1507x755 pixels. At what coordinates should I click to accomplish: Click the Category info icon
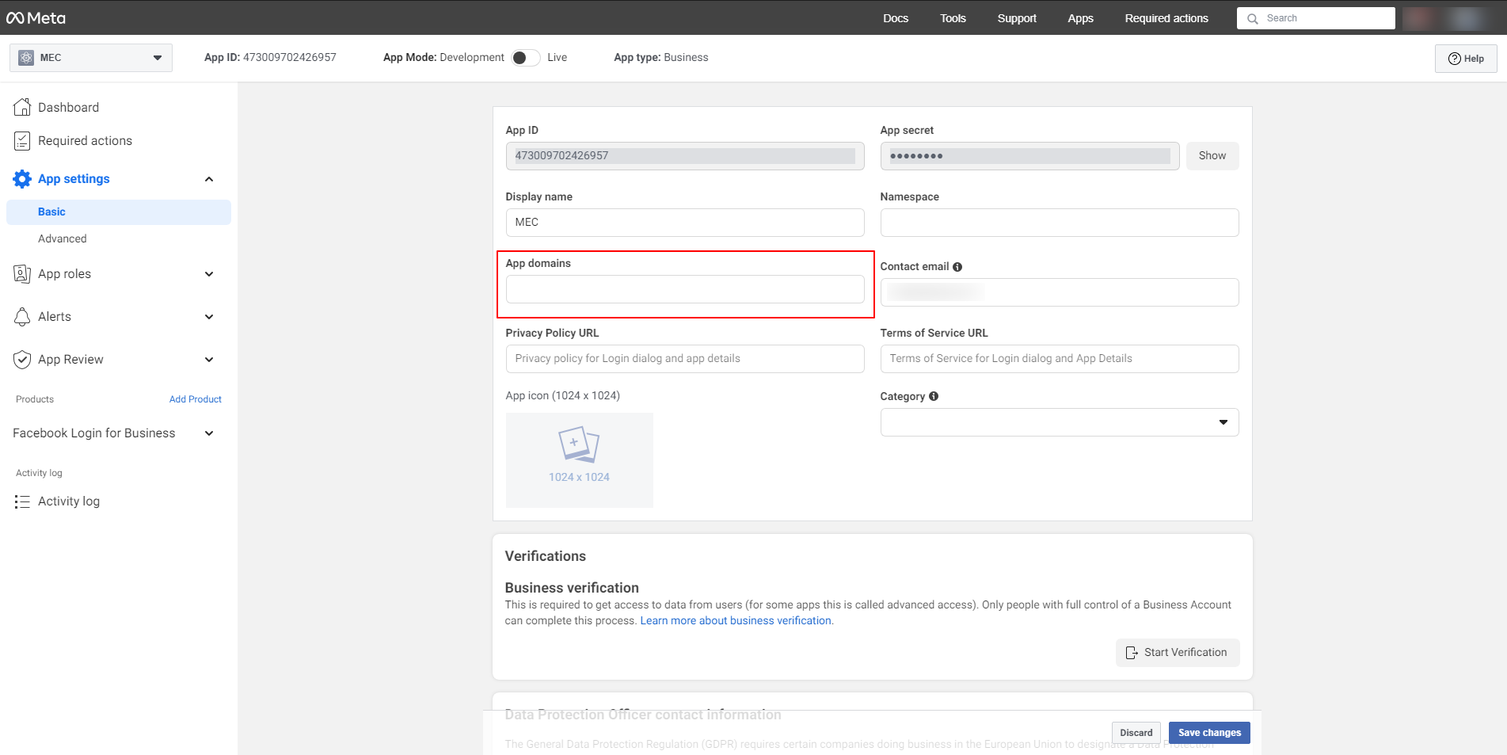click(x=934, y=396)
